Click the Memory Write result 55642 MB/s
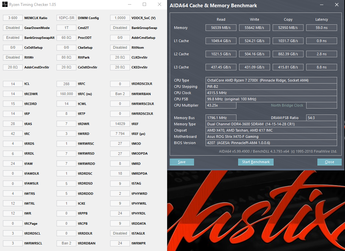This screenshot has height=251, width=345. [x=254, y=28]
